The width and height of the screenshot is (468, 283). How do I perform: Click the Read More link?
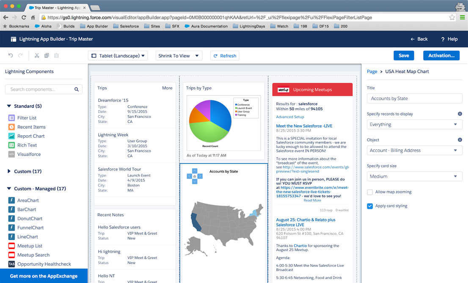click(x=312, y=200)
